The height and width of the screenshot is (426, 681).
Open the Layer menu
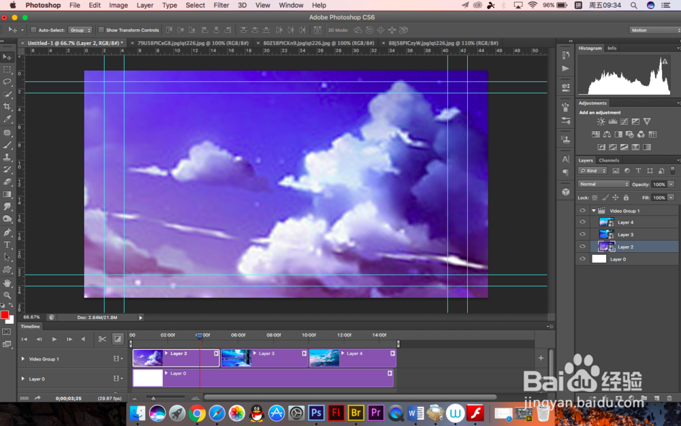point(144,5)
